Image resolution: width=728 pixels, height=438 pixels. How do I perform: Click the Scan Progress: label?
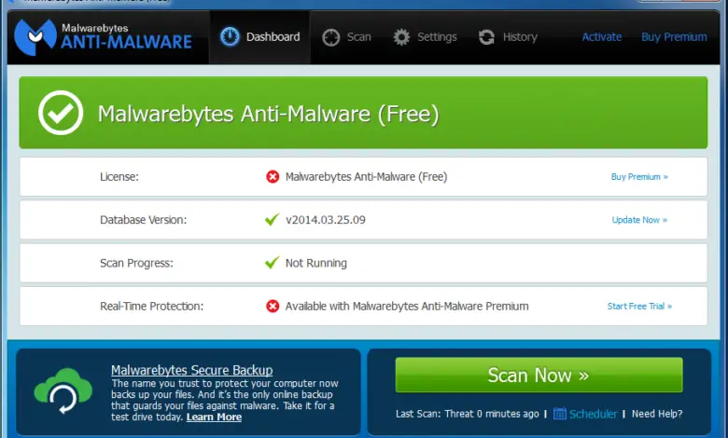pos(136,263)
